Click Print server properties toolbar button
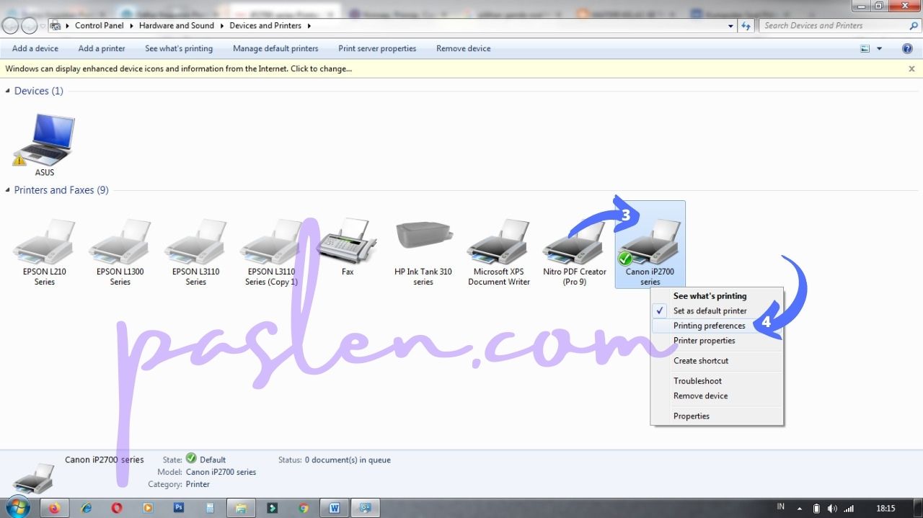This screenshot has width=923, height=518. coord(377,48)
